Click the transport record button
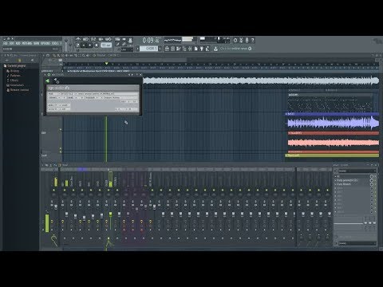Image resolution: width=383 pixels, height=287 pixels. pyautogui.click(x=97, y=45)
